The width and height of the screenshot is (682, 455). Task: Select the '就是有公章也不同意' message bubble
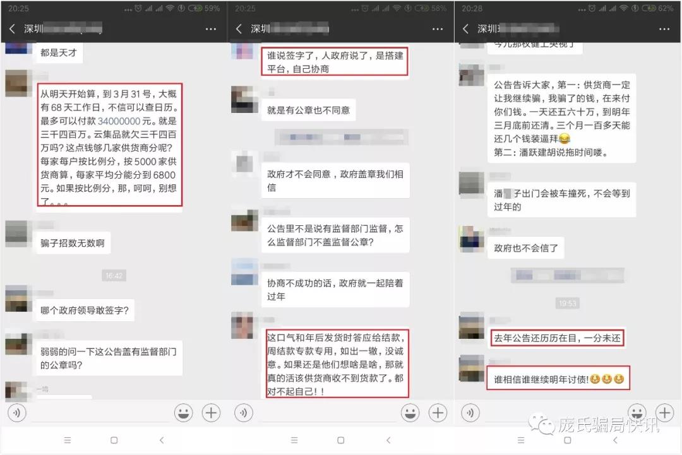pyautogui.click(x=308, y=110)
